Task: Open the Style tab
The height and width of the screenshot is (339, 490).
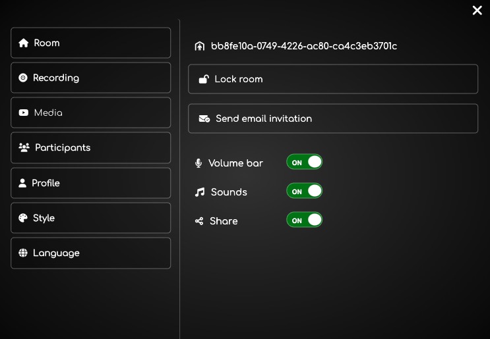Action: point(90,218)
